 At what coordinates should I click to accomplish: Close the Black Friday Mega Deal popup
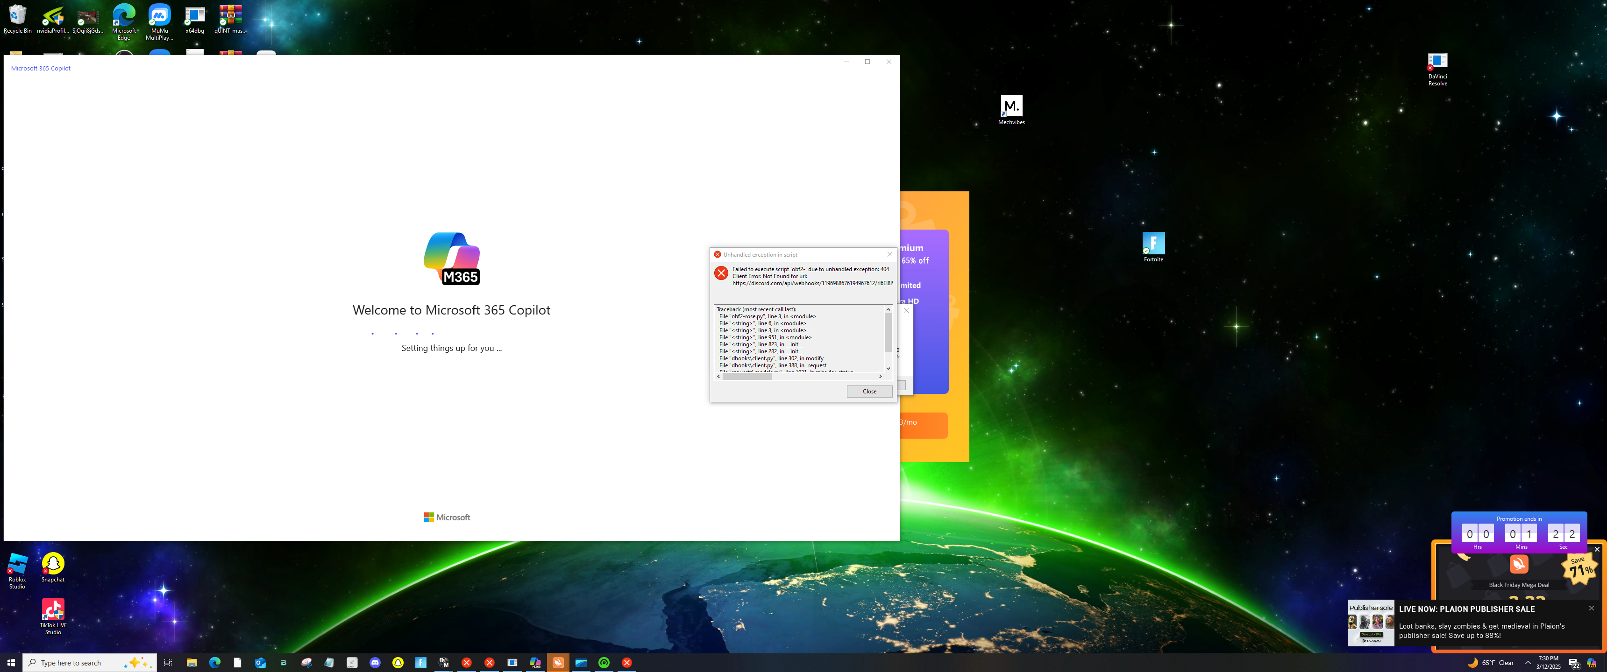(x=1596, y=549)
